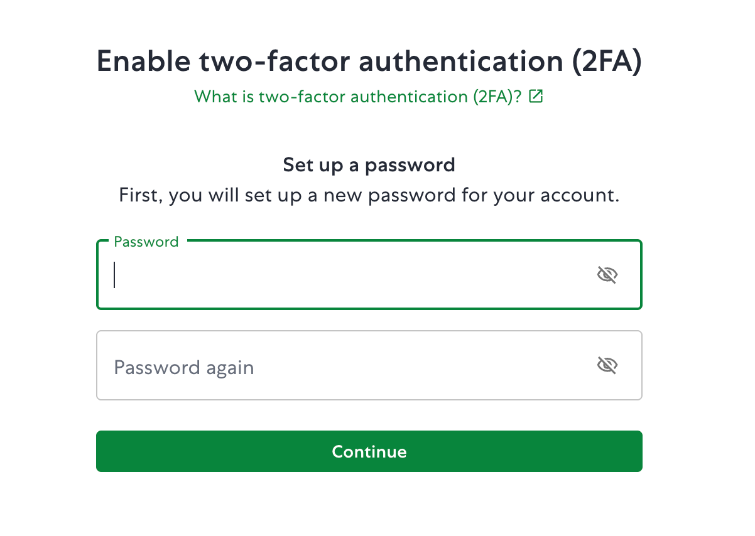
Task: Click the "Enable two-factor authentication (2FA)" heading
Action: click(x=369, y=62)
